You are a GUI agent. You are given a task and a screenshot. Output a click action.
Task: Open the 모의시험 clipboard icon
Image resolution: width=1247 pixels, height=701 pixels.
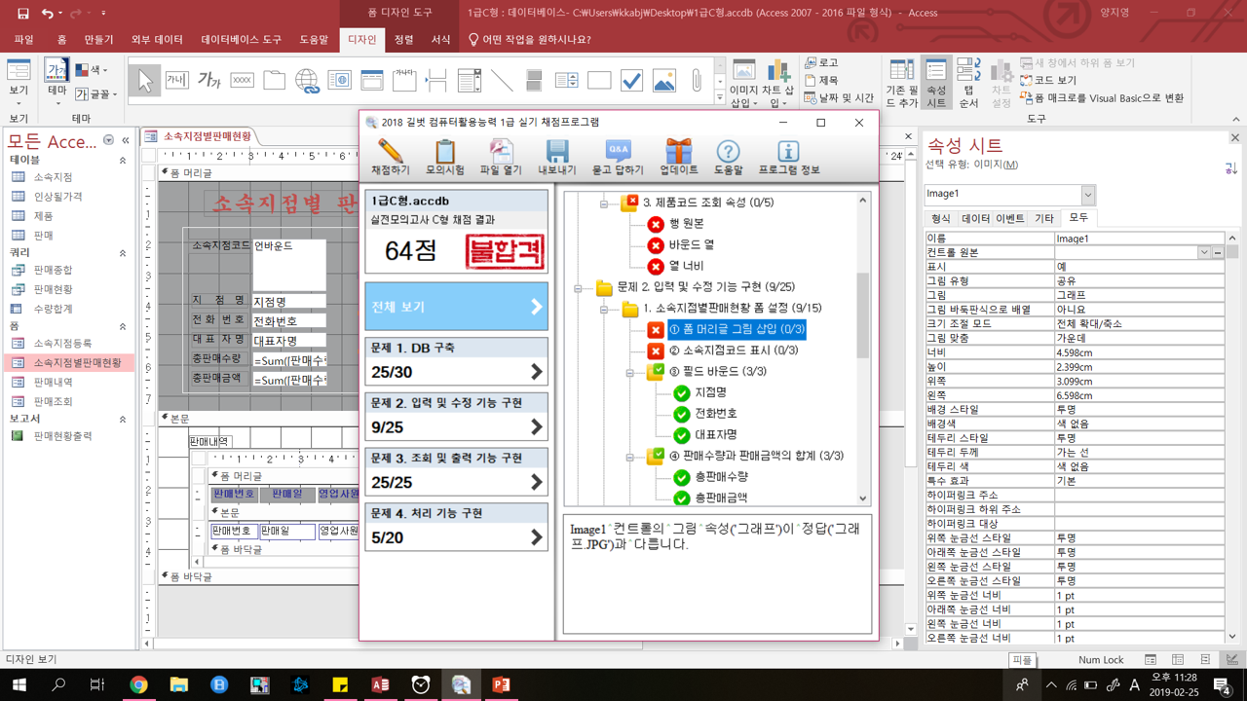click(x=444, y=154)
